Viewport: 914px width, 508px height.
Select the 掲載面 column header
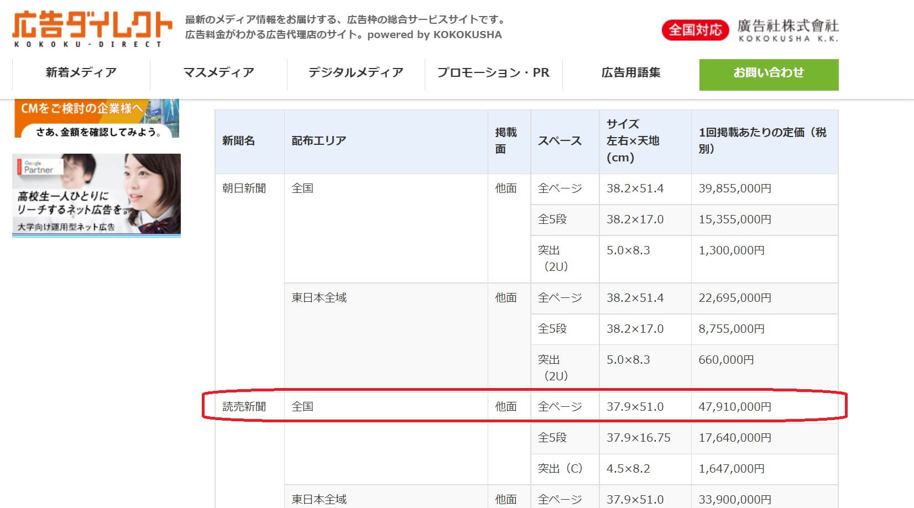coord(509,142)
